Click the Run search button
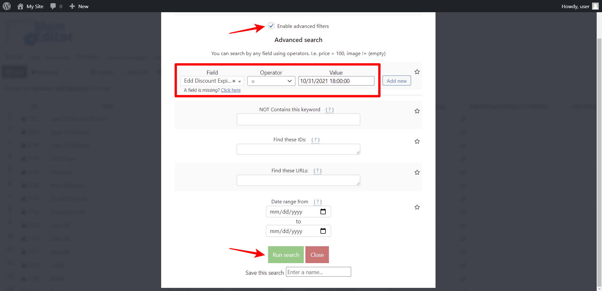Screen dimensions: 602x291 tap(285, 255)
